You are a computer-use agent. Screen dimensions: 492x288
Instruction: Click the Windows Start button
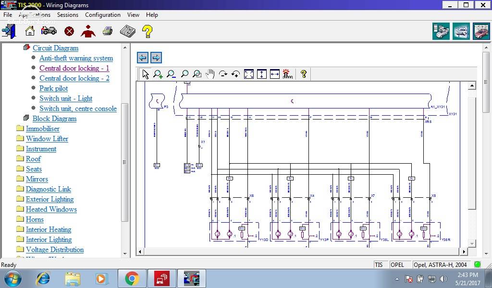13,278
